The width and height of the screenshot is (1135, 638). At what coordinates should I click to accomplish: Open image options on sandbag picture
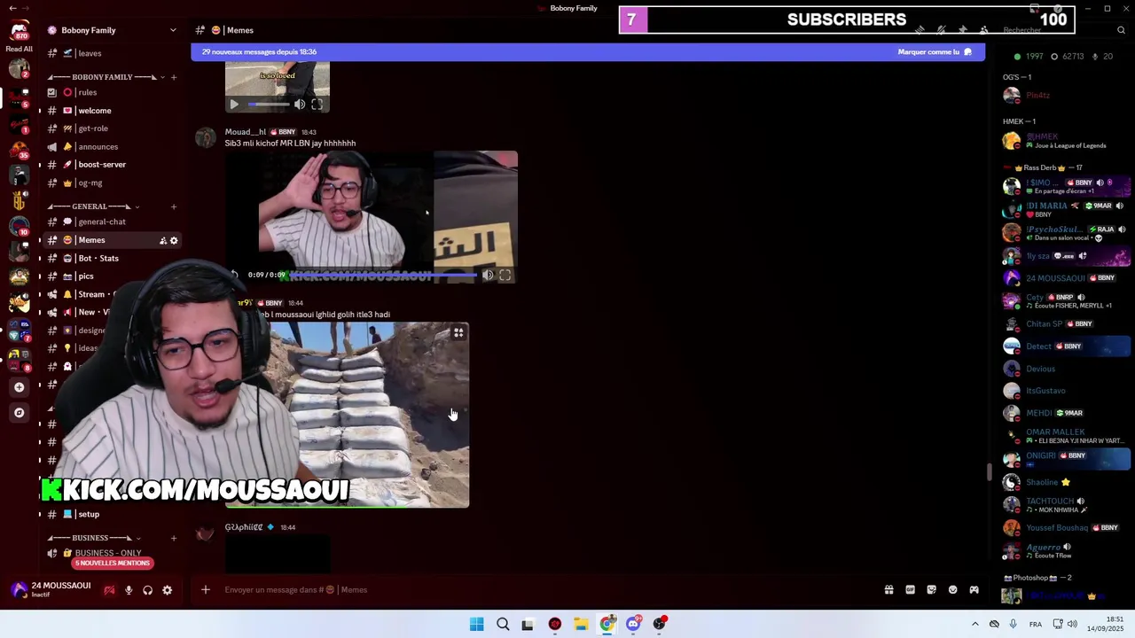pos(458,333)
